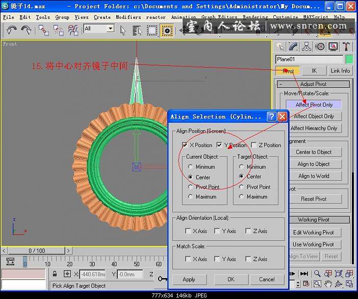This screenshot has width=358, height=299.
Task: Open the Time Configuration icon
Action: [x=306, y=284]
